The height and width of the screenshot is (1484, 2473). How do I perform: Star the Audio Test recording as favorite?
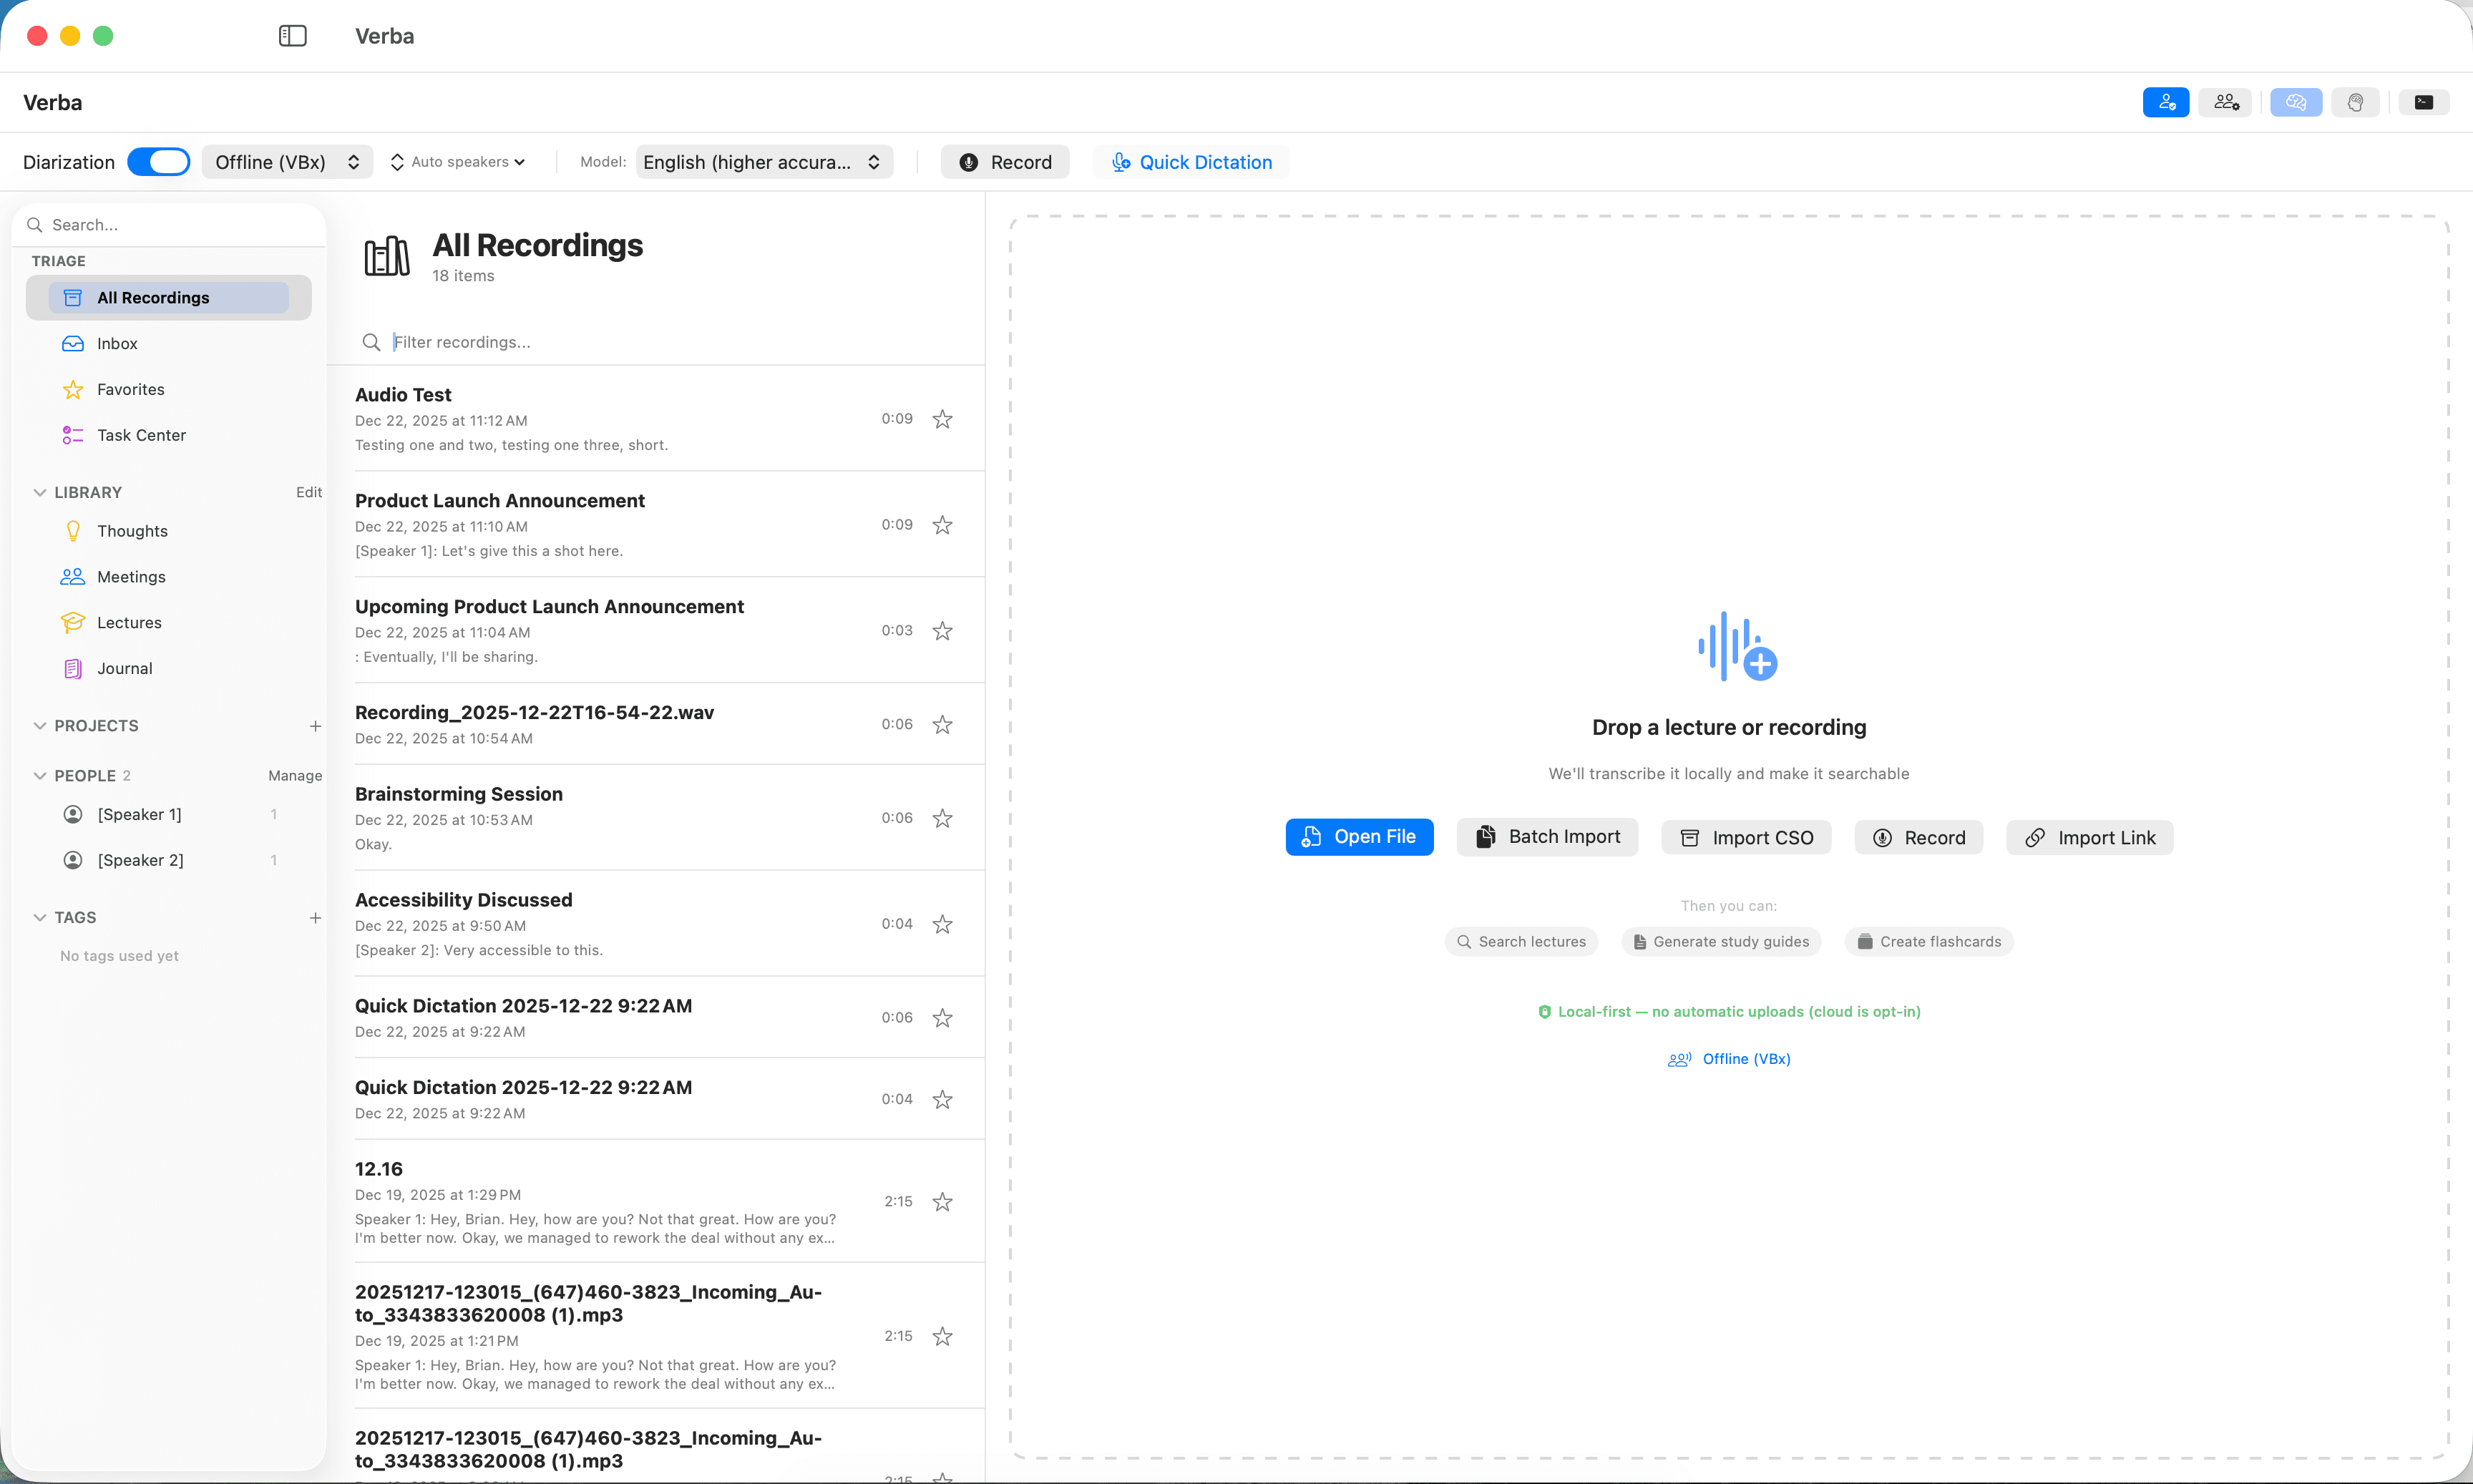[x=941, y=419]
